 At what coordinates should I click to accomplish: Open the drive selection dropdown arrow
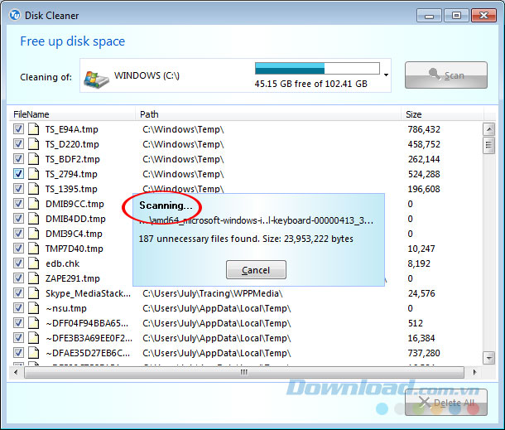[387, 76]
